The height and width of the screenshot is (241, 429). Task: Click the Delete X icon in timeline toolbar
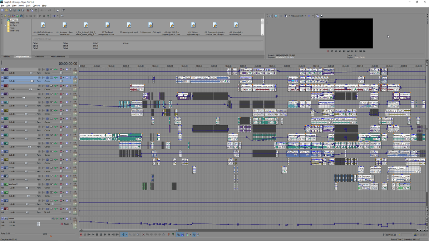tap(143, 235)
